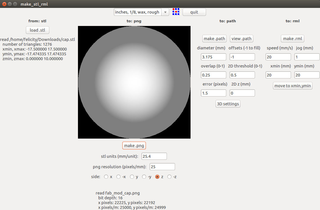Click the 'read /home/felicity/Downloads/cap.stl' line
The image size is (320, 210).
(37, 40)
